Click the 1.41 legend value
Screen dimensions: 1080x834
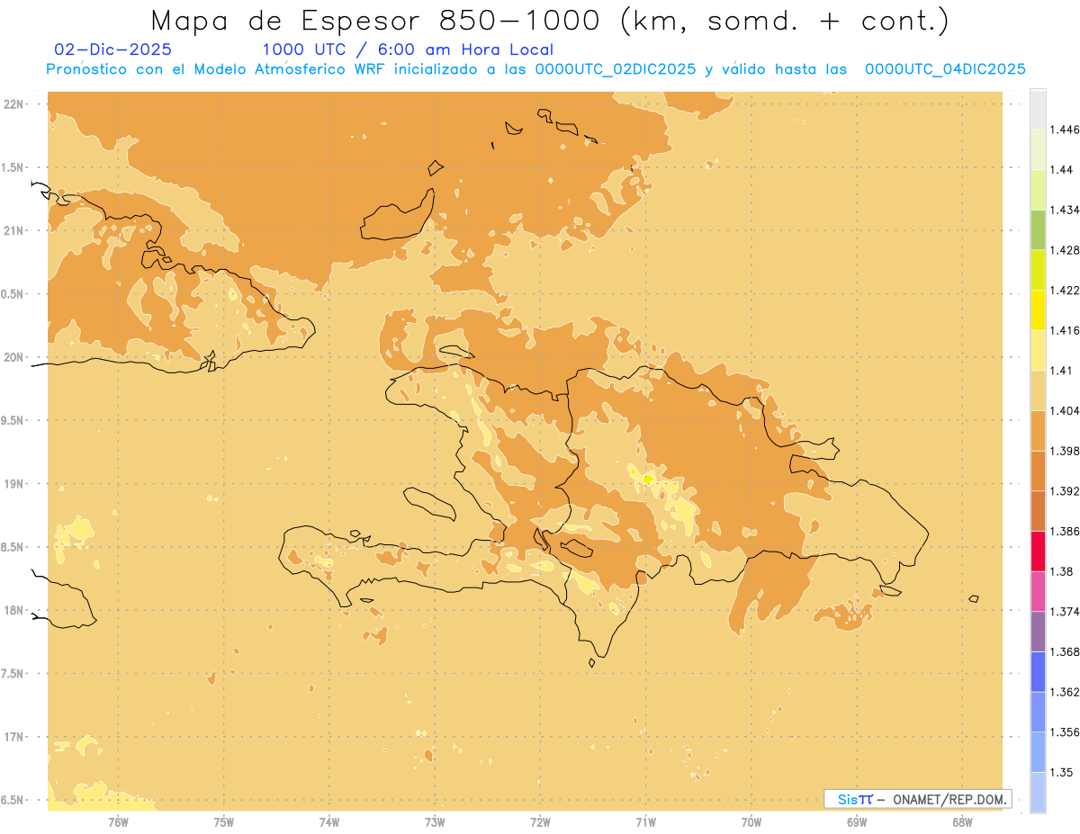pos(1062,371)
